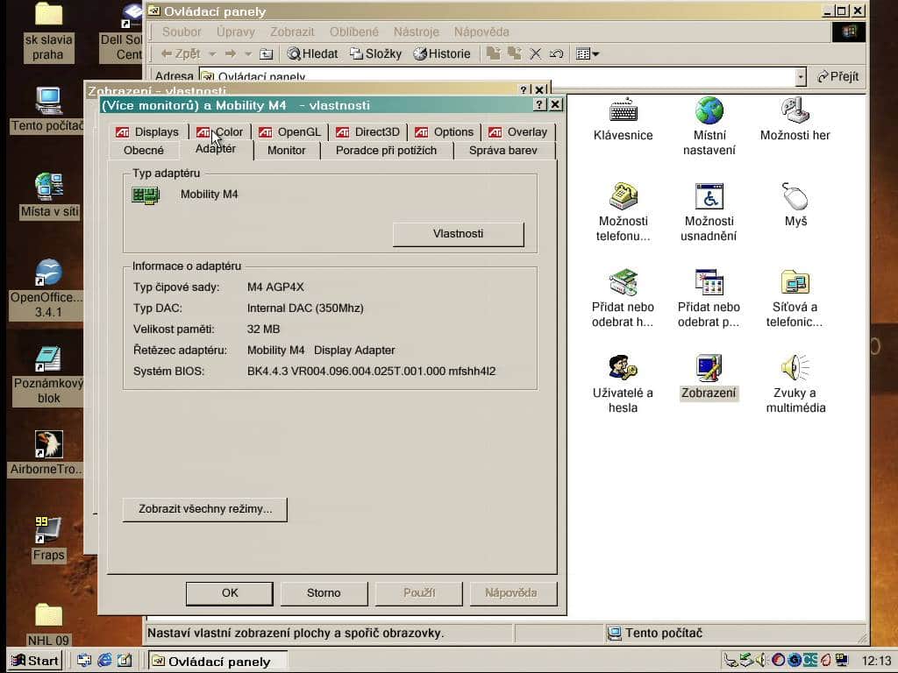Select Poznámkový blok desktop shortcut
The width and height of the screenshot is (898, 673).
48,375
